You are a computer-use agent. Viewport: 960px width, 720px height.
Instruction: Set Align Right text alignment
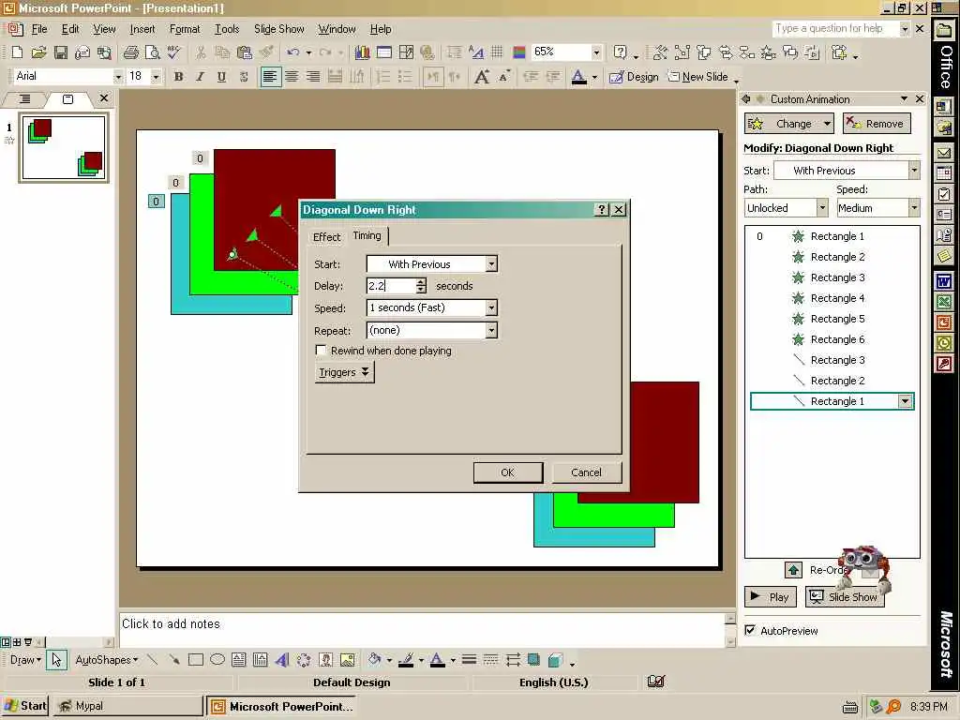(313, 77)
